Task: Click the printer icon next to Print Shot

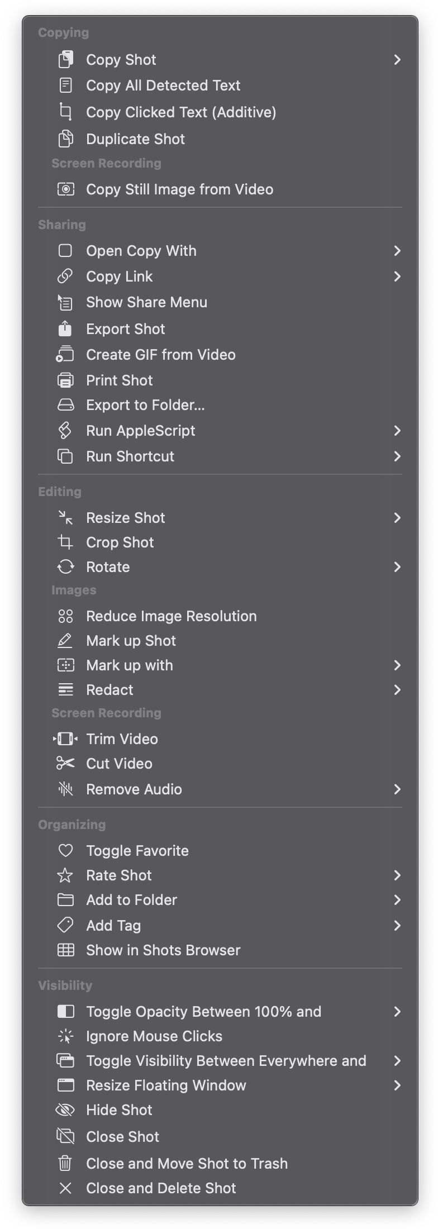Action: [65, 380]
